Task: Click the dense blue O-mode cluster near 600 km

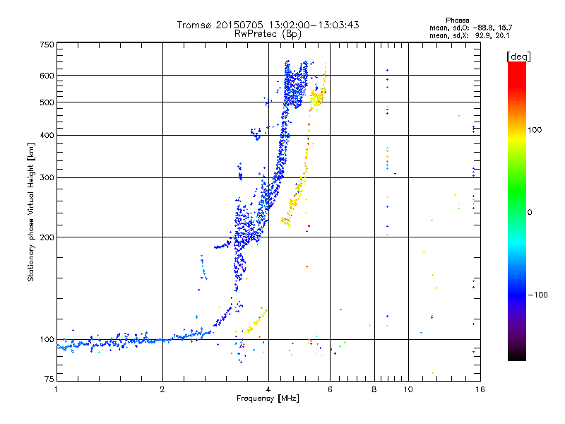Action: (295, 85)
